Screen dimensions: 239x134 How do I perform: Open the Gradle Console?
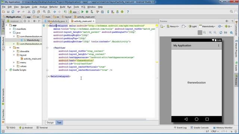pos(199,128)
